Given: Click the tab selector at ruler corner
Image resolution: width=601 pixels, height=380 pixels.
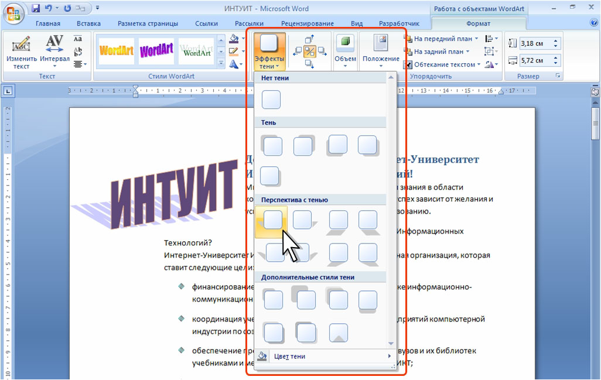Looking at the screenshot, I should click(x=8, y=91).
